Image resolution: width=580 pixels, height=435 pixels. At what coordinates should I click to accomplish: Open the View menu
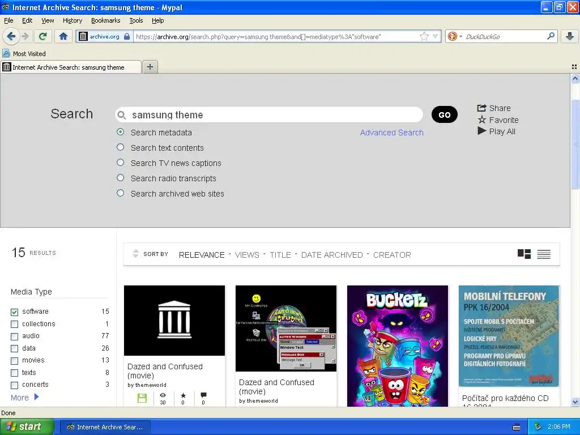48,20
